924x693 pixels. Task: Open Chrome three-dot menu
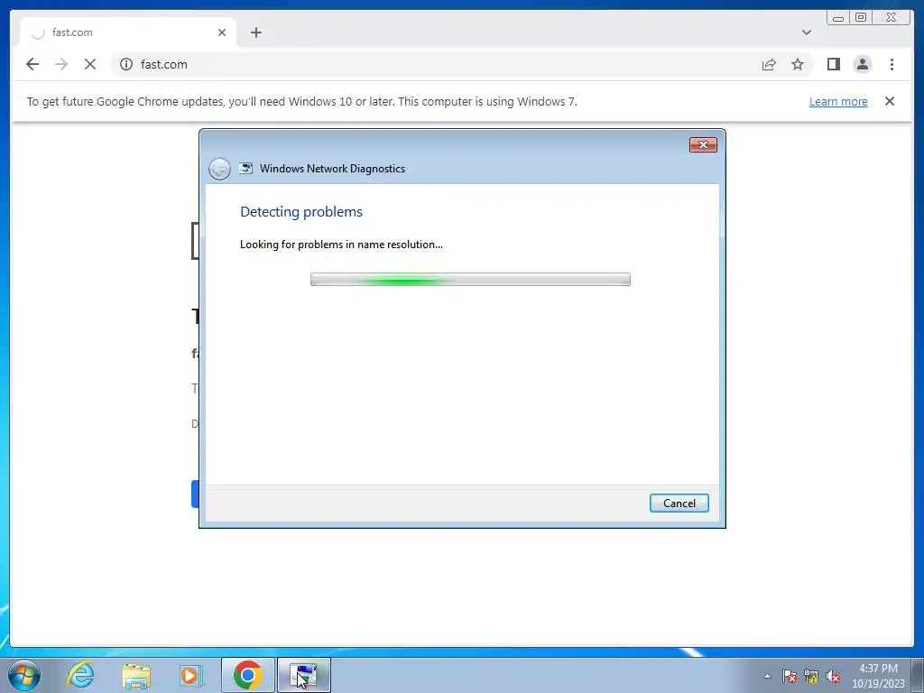click(892, 64)
